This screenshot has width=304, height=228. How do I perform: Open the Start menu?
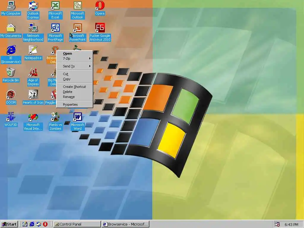[9, 224]
